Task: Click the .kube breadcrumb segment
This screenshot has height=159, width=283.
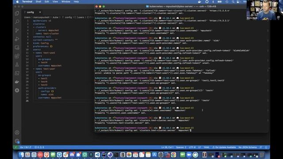Action: [56, 17]
